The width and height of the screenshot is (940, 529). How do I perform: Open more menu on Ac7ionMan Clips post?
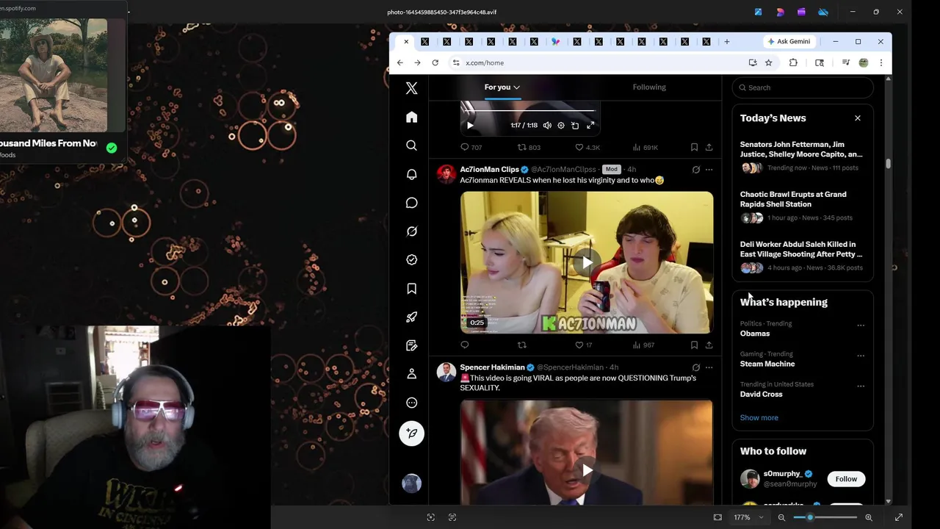(x=709, y=170)
